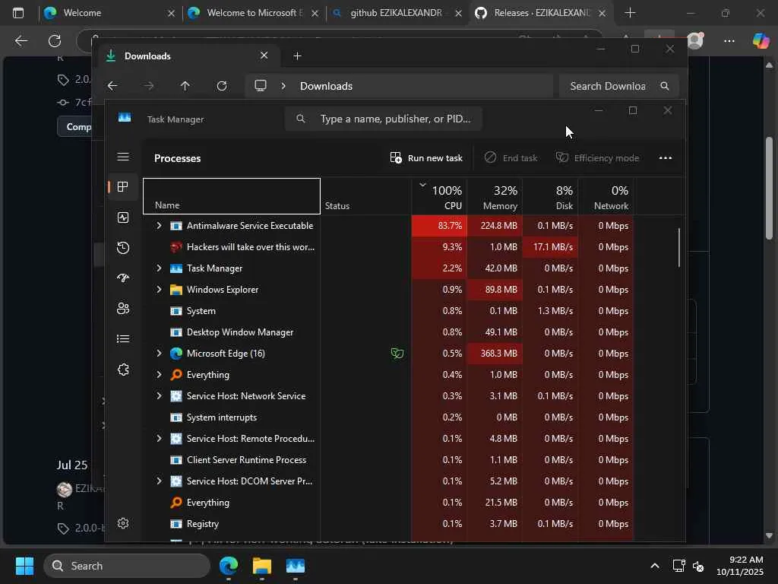Screen dimensions: 778x584
Task: Open a new Edge browser tab
Action: 630,13
